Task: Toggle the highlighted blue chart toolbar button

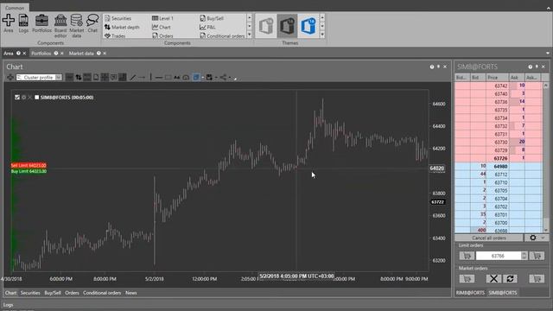Action: tap(196, 77)
